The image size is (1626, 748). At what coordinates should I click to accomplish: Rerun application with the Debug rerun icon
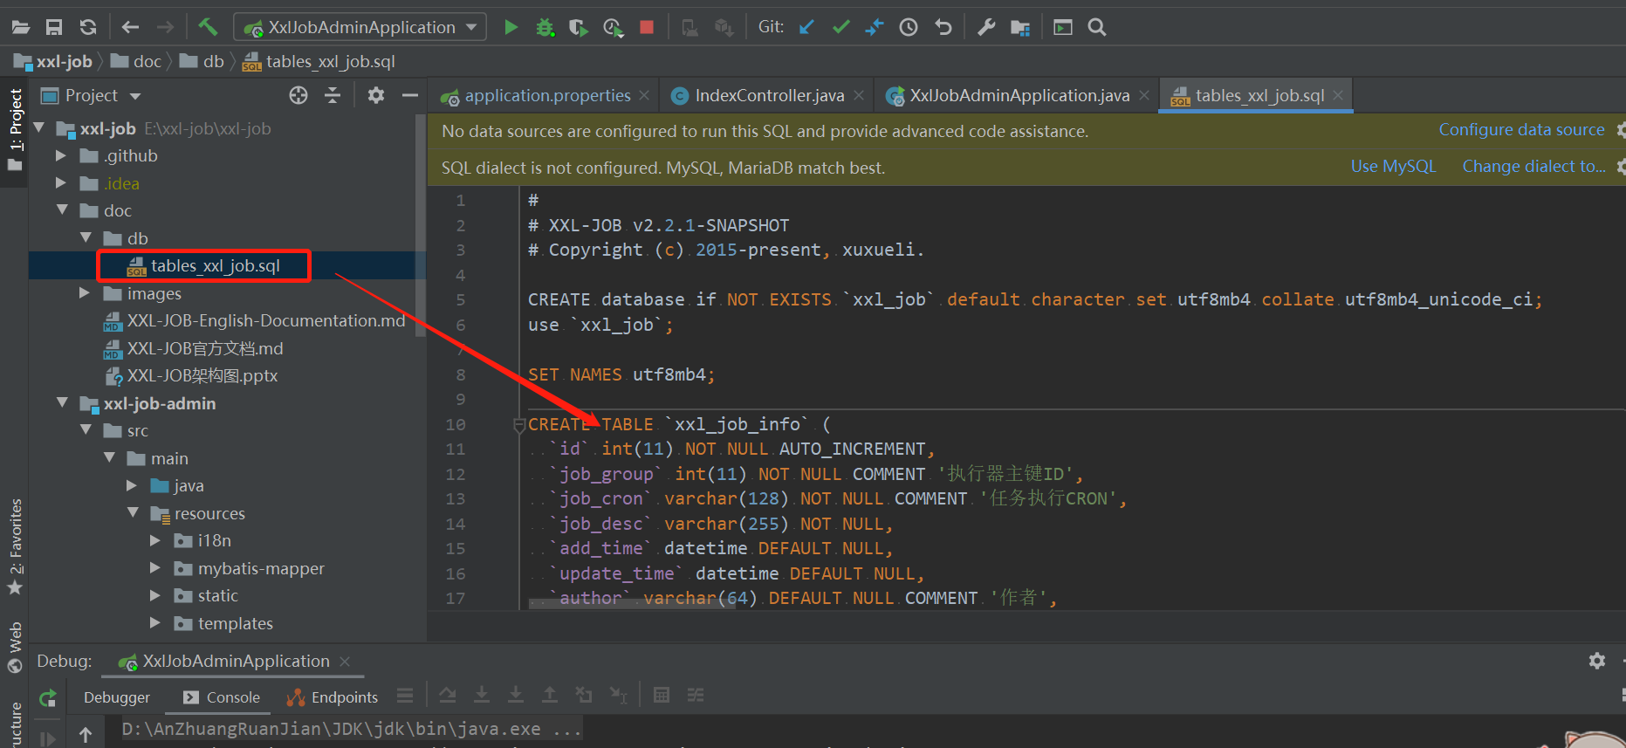coord(48,697)
